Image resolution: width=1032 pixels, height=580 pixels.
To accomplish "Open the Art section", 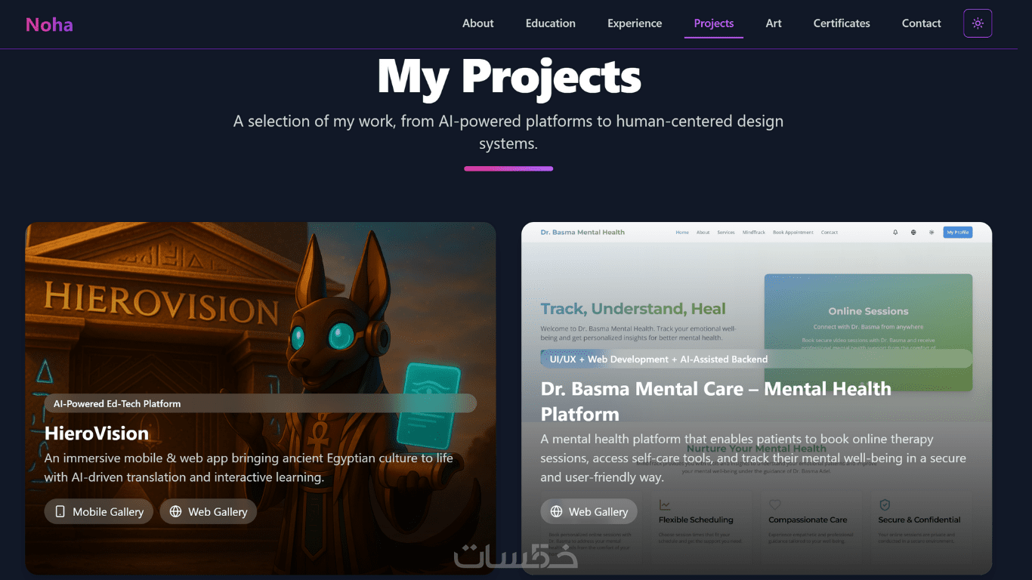I will coord(774,23).
